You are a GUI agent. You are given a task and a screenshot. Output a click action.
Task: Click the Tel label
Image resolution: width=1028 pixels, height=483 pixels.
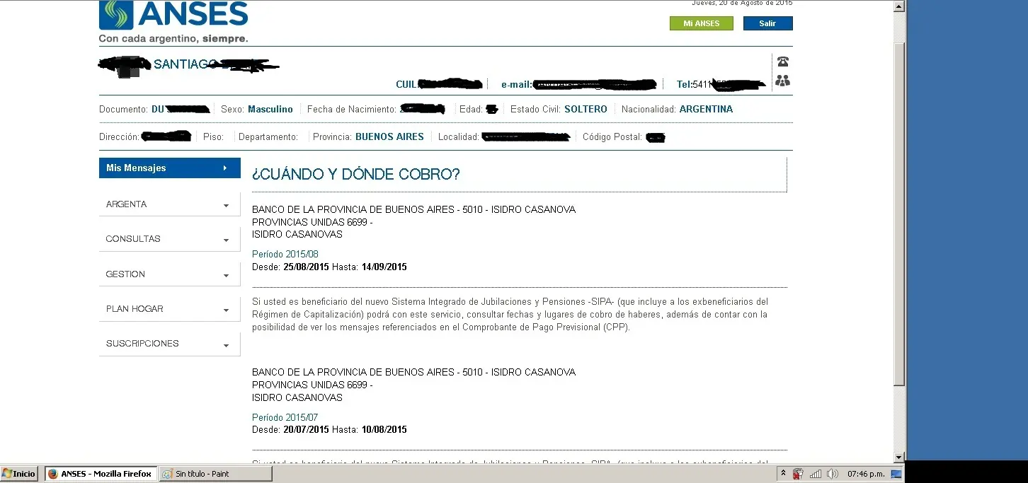pyautogui.click(x=684, y=85)
